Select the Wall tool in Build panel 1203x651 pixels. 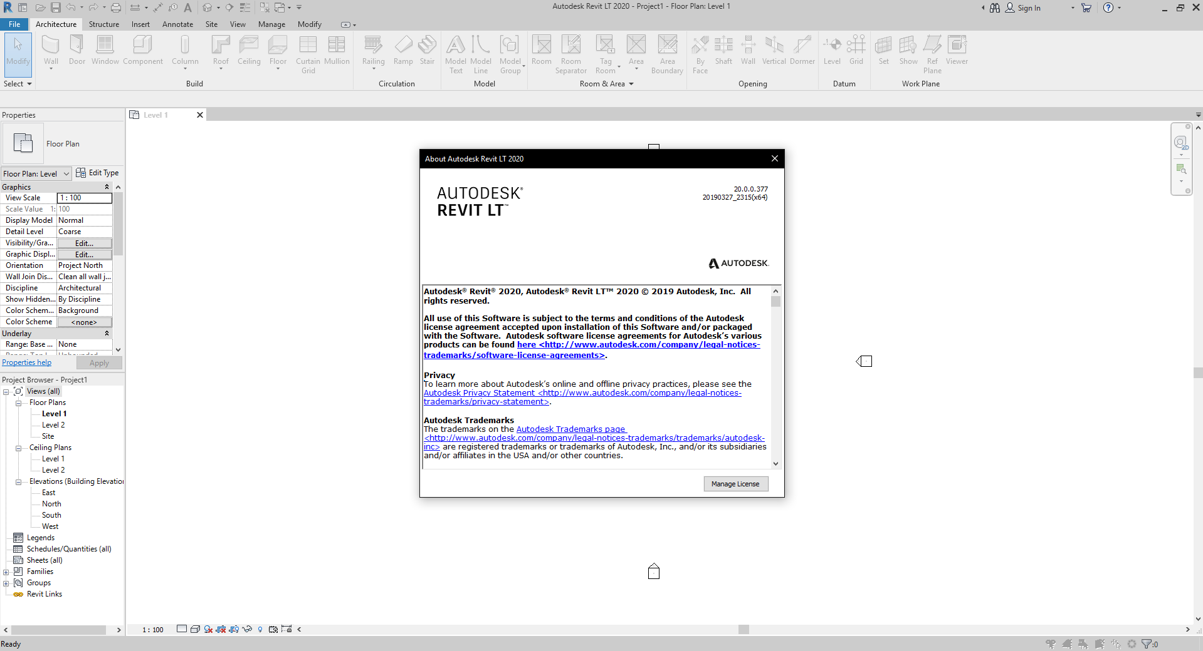click(x=51, y=50)
